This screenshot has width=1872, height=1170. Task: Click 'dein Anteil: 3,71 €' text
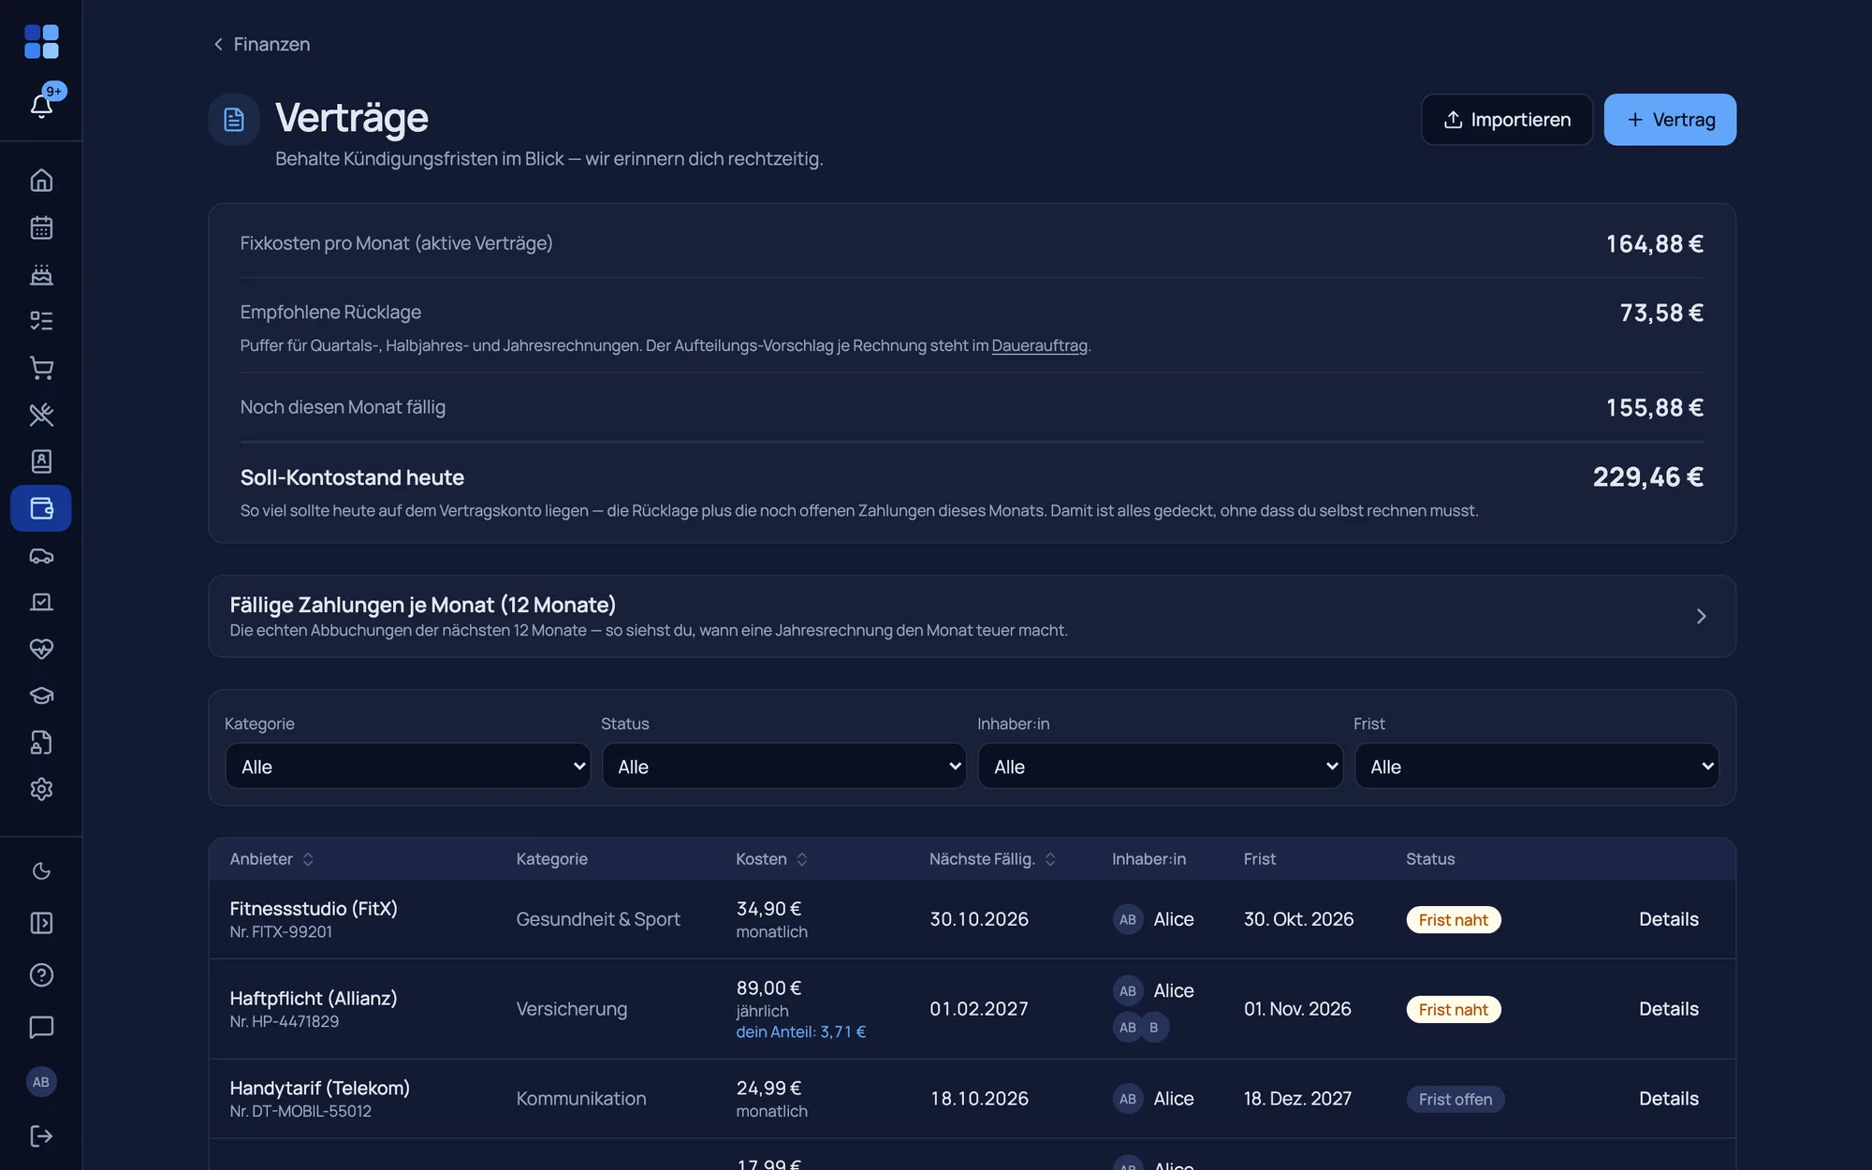(x=800, y=1032)
